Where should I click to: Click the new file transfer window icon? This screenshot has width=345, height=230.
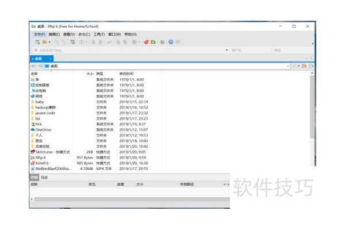72,42
